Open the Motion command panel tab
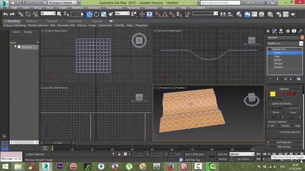Screen dimensions: 305x171 click(288, 31)
